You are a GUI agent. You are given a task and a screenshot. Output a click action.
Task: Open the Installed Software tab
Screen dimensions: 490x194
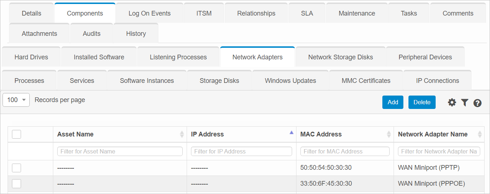[99, 57]
